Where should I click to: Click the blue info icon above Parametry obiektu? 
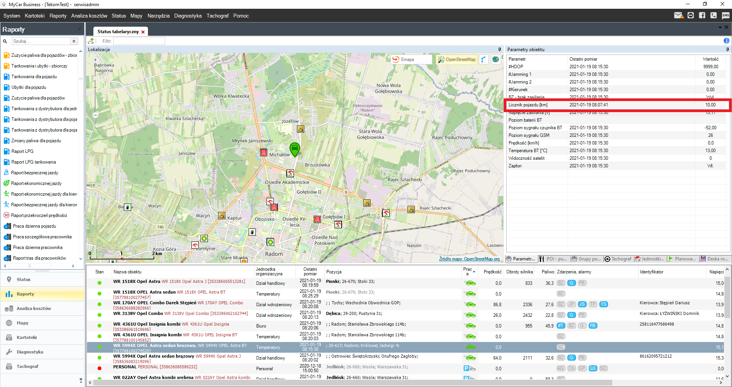pos(726,41)
